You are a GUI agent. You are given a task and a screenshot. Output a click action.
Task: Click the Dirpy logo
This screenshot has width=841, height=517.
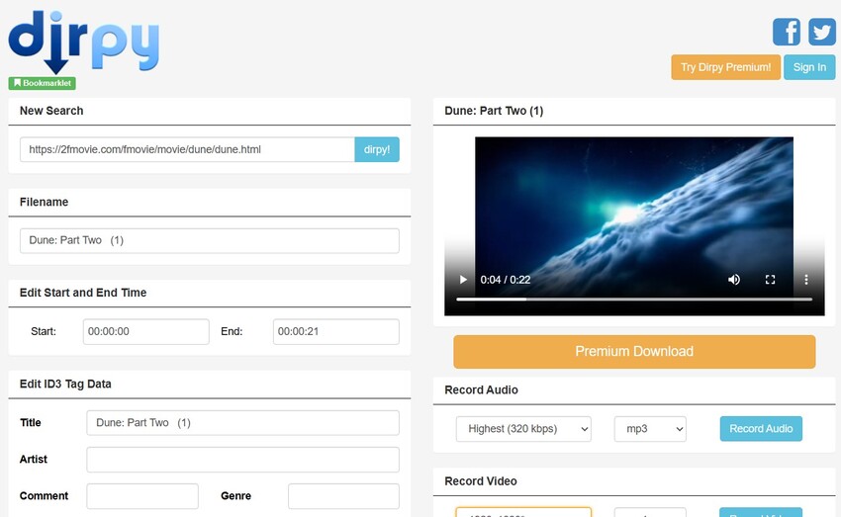84,42
